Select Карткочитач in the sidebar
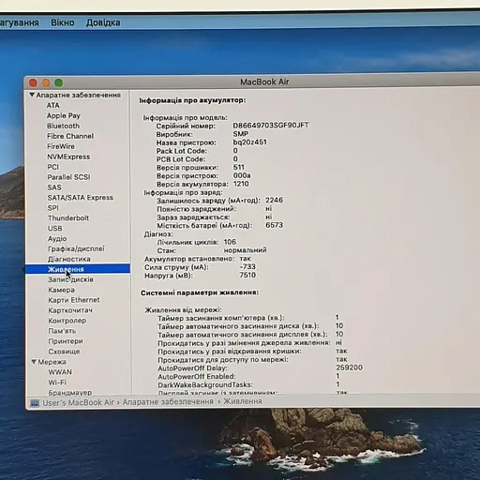 coord(70,310)
